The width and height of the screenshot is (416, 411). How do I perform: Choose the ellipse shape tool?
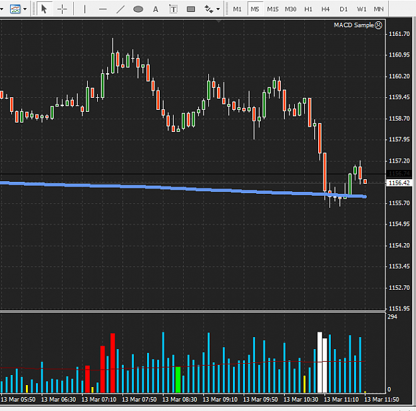point(138,9)
